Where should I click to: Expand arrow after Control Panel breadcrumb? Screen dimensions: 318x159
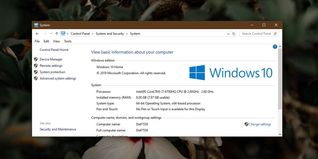[x=93, y=34]
